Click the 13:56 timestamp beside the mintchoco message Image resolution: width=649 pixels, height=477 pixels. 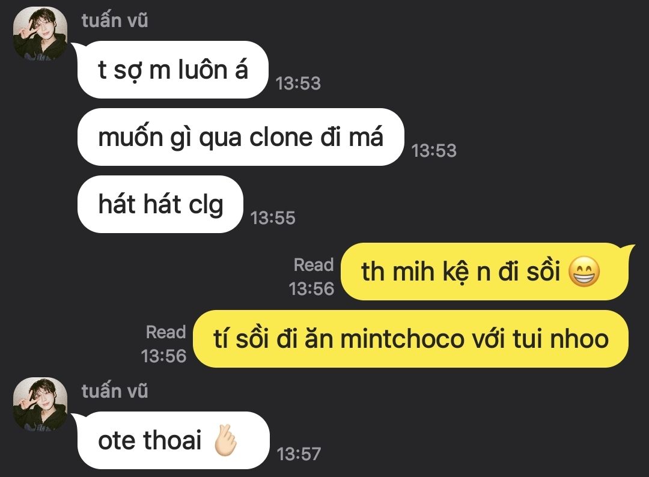[x=163, y=356]
